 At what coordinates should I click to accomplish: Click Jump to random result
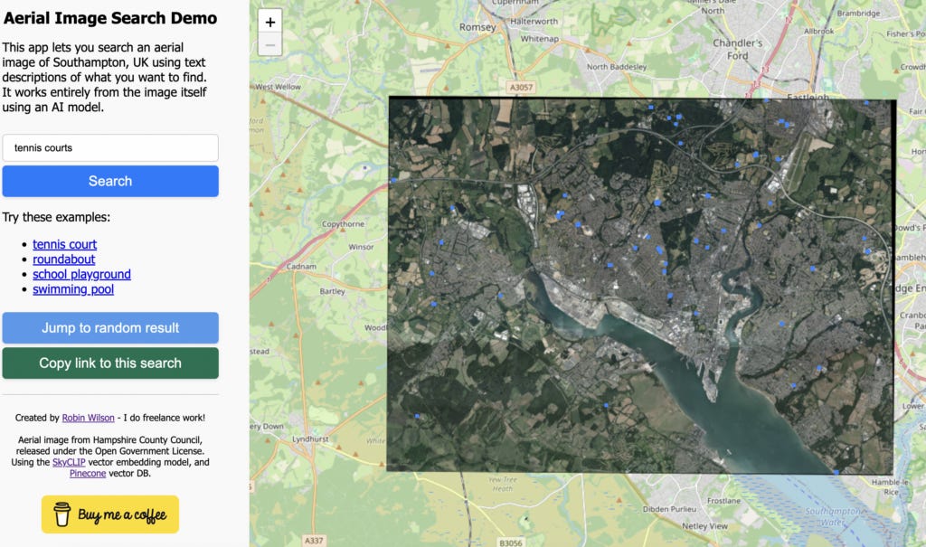click(110, 328)
